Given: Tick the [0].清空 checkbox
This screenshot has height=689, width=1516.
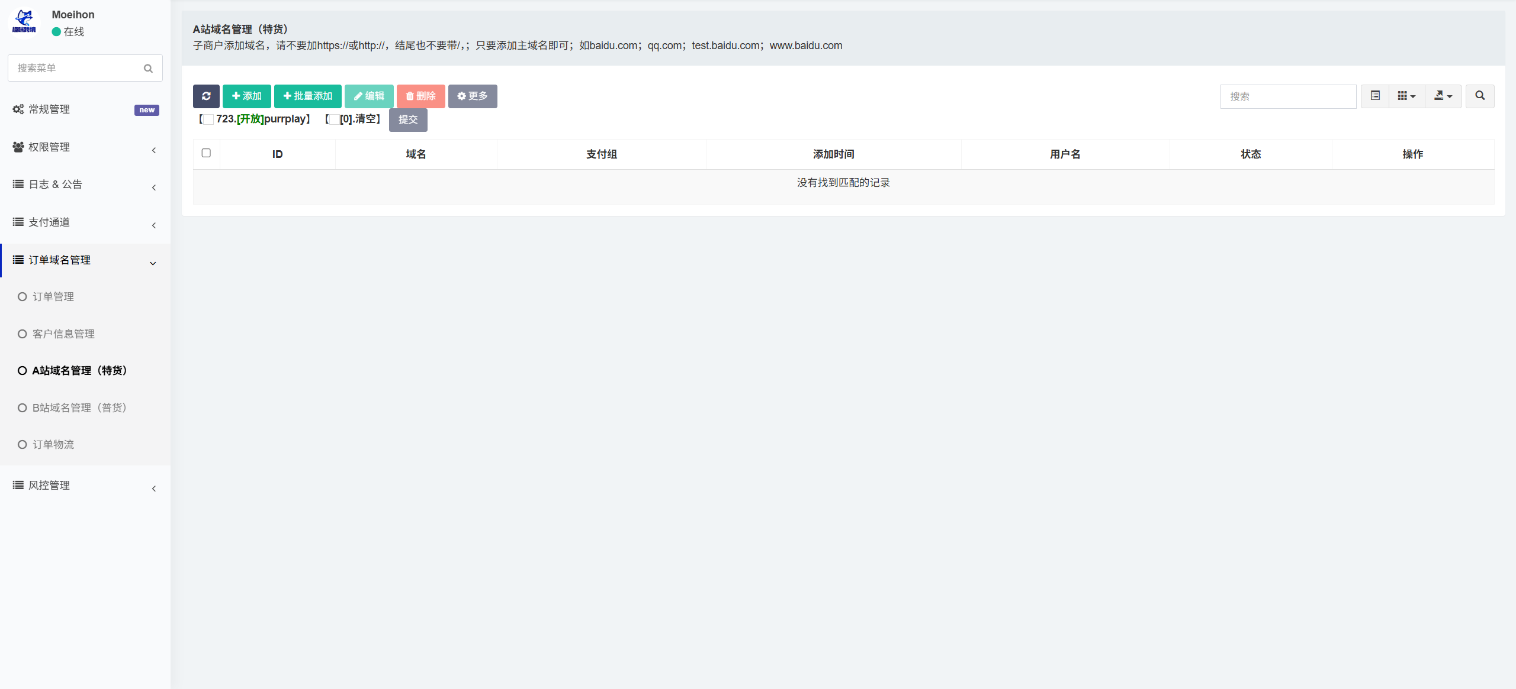Looking at the screenshot, I should tap(335, 119).
